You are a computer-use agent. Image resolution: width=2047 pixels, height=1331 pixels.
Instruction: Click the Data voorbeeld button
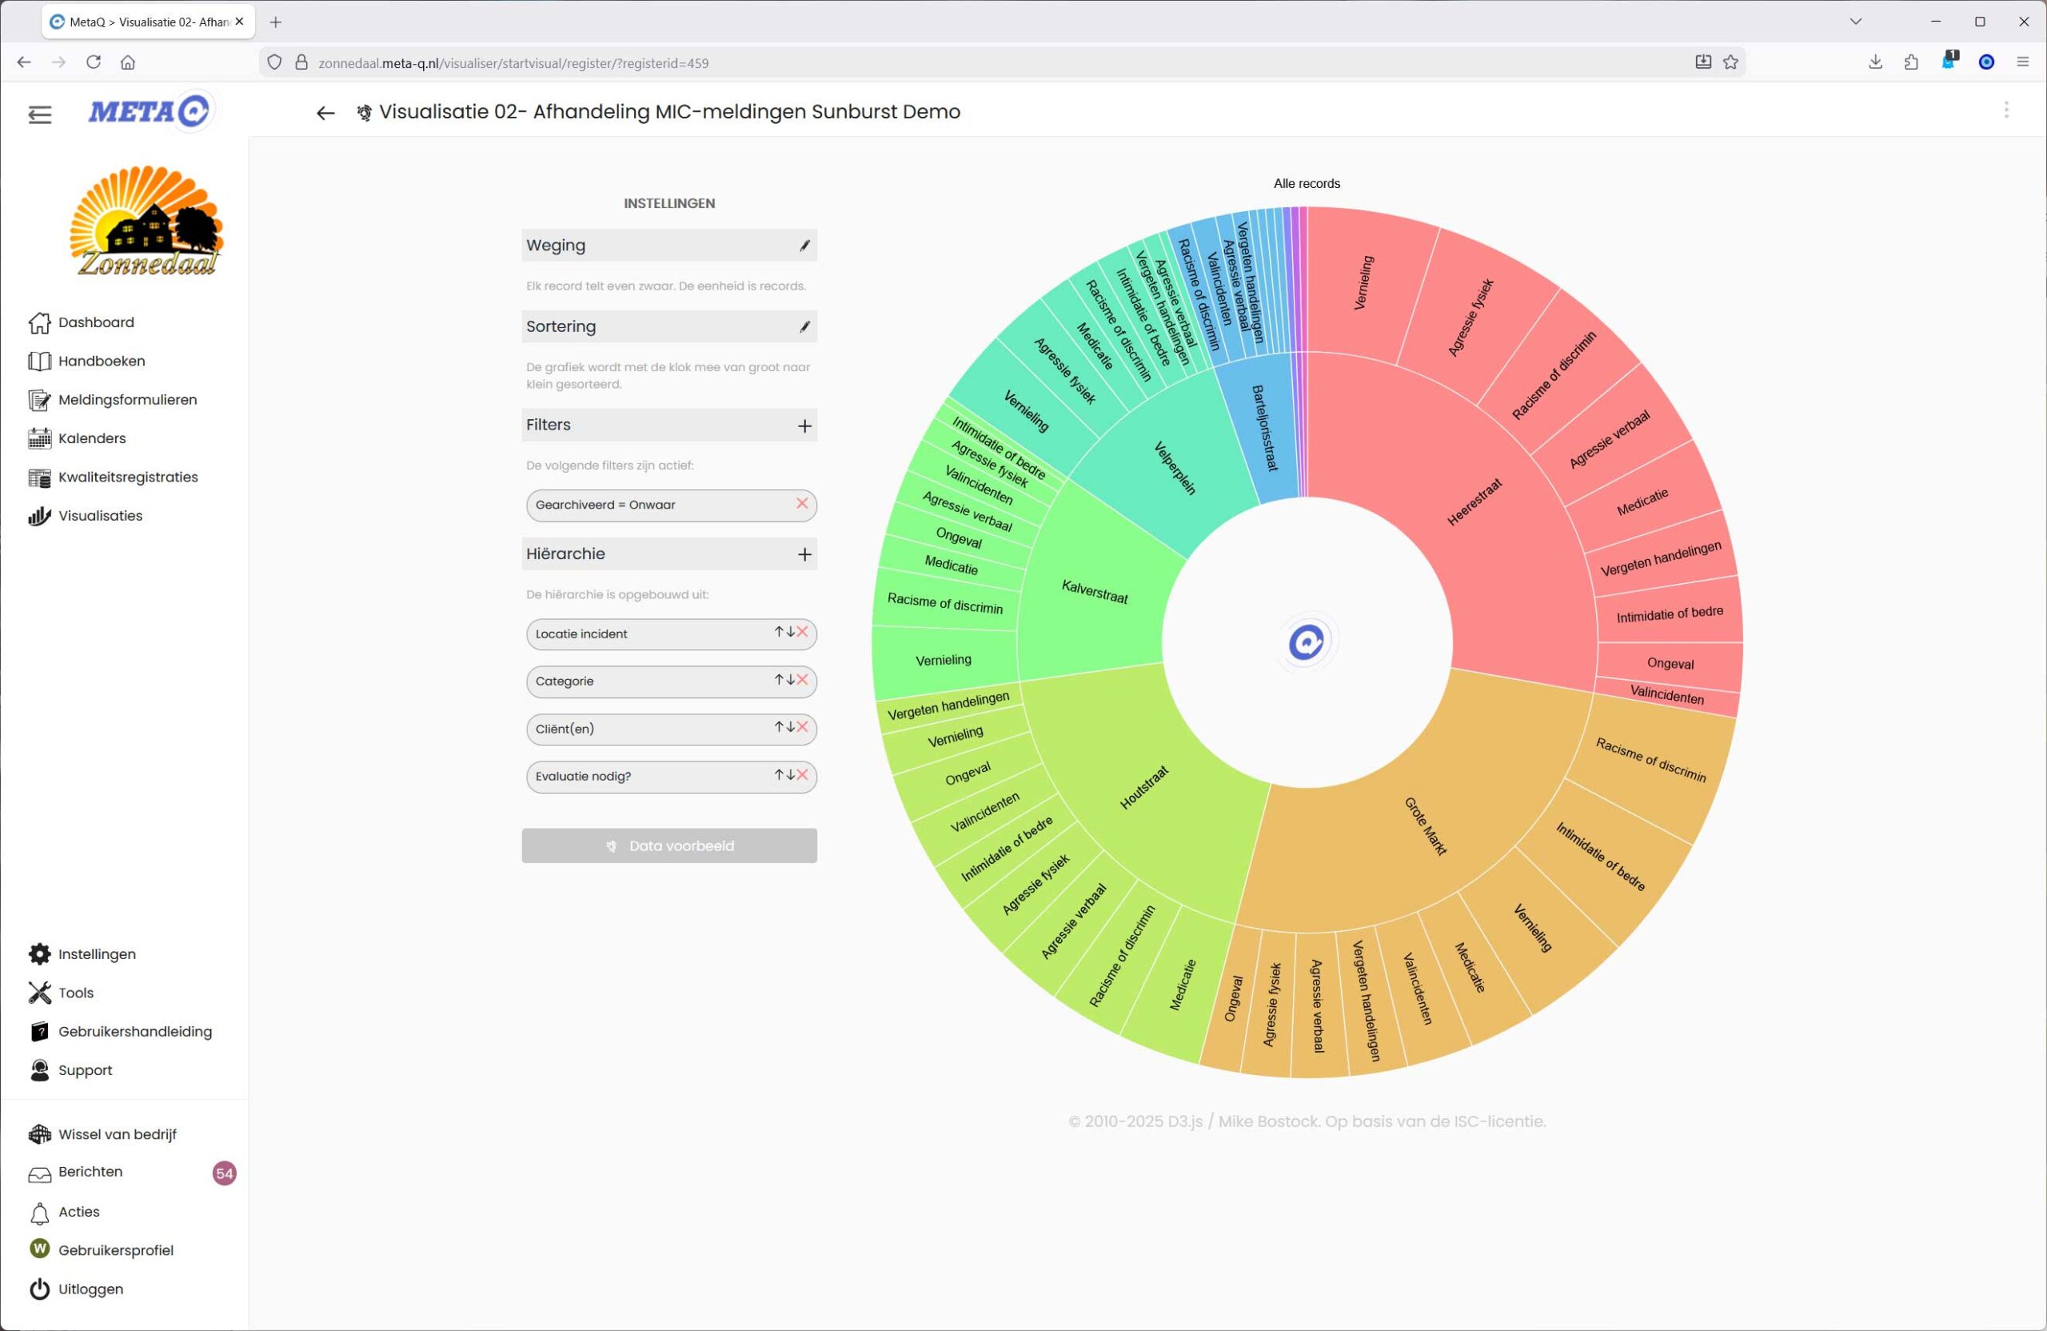(x=668, y=845)
